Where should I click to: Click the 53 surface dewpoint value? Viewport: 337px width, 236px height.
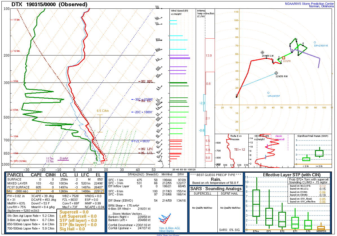95,163
